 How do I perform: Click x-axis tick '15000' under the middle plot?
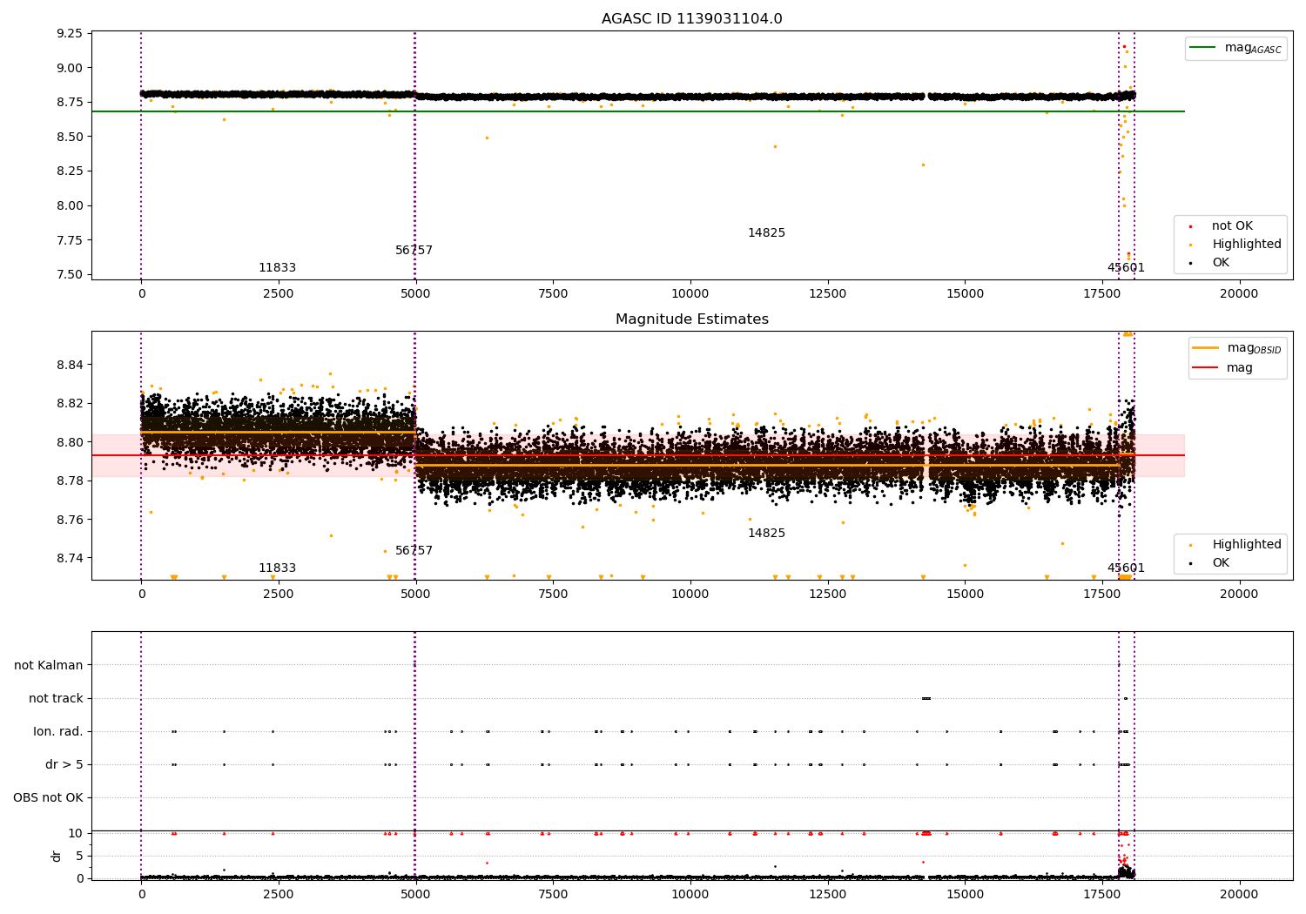click(x=964, y=595)
